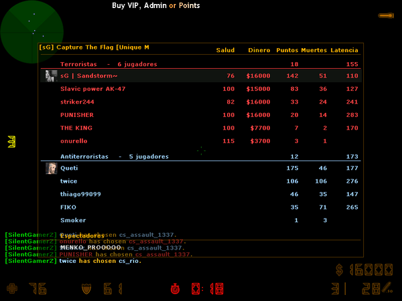The image size is (402, 301).
Task: Click the yellow flag icon at left edge
Action: tap(11, 142)
